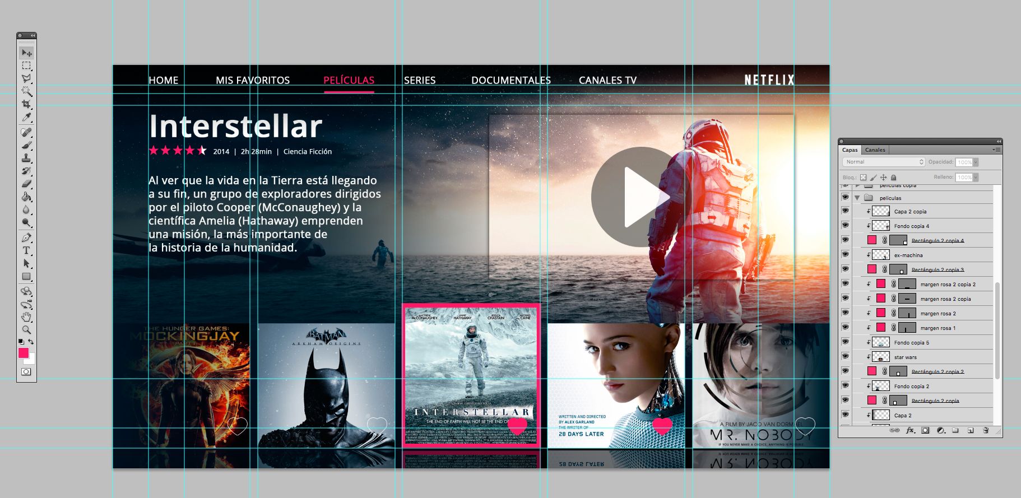Viewport: 1021px width, 498px height.
Task: Create a new layer
Action: (971, 430)
